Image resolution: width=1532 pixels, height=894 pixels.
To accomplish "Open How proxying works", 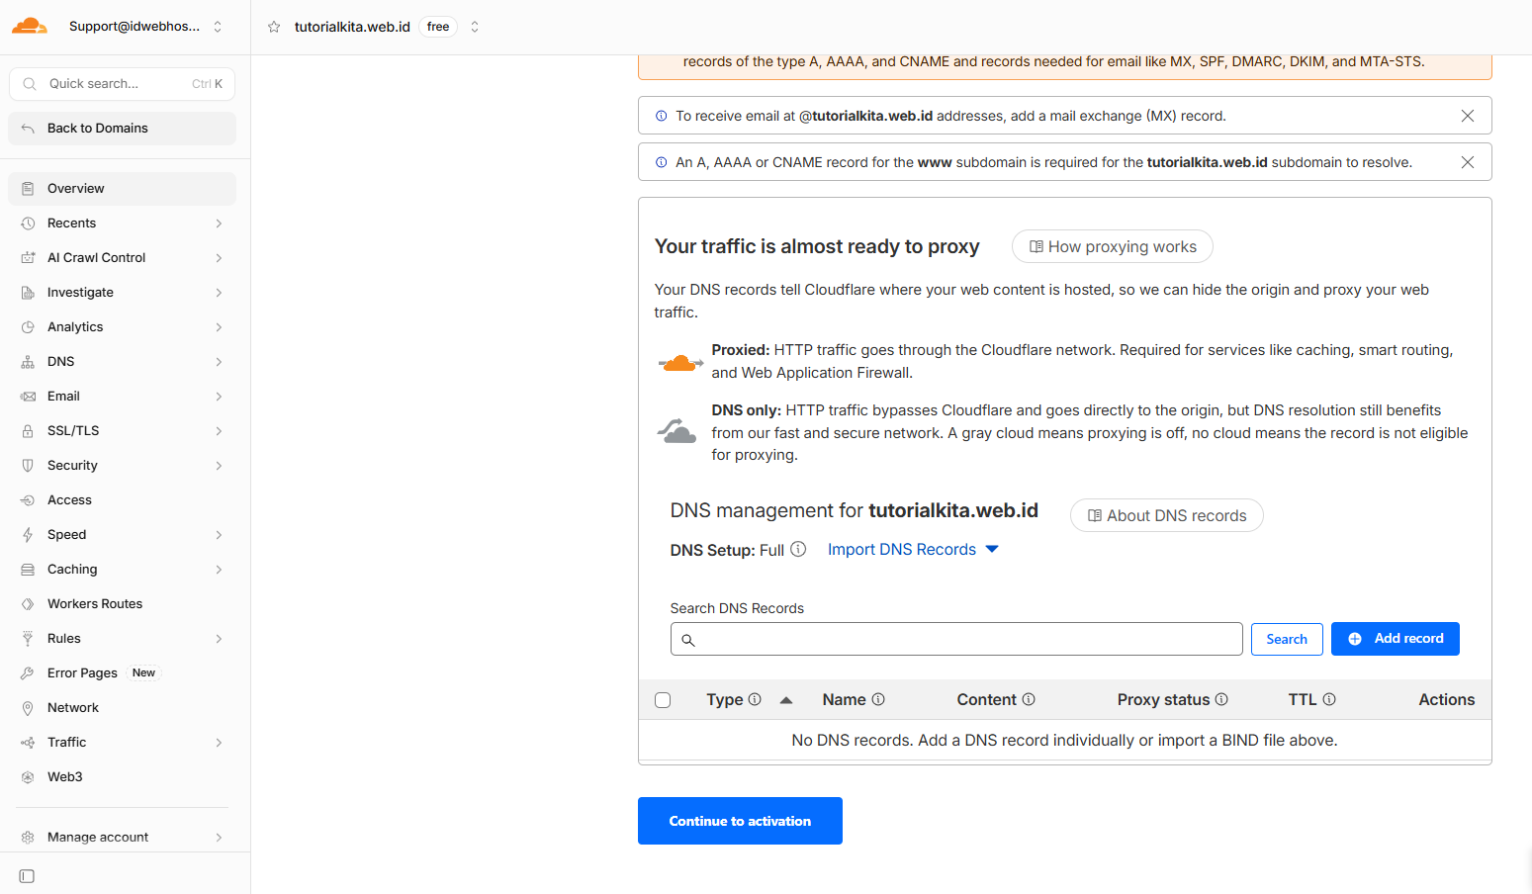I will [1113, 247].
